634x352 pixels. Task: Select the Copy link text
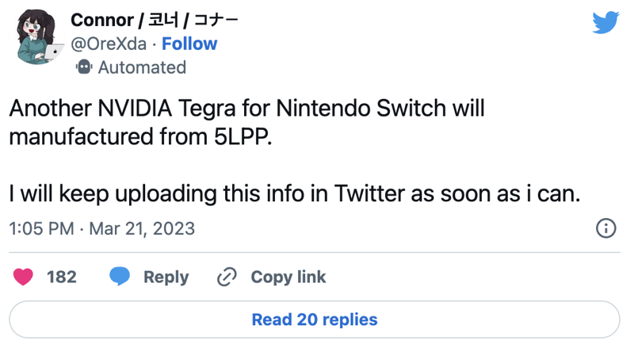(x=288, y=277)
